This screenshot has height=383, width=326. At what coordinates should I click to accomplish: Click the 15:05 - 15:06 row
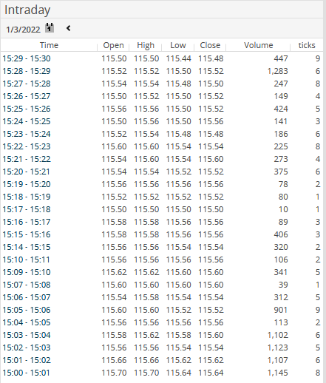coord(162,310)
